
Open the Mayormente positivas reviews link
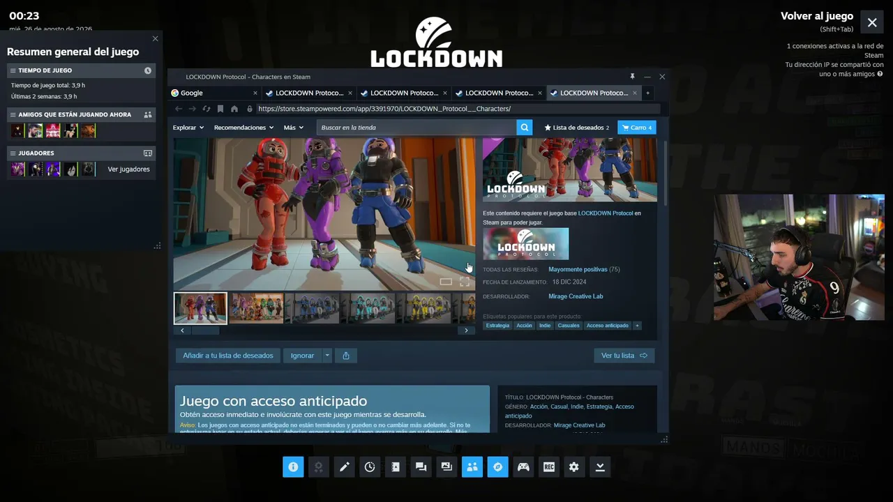click(578, 269)
